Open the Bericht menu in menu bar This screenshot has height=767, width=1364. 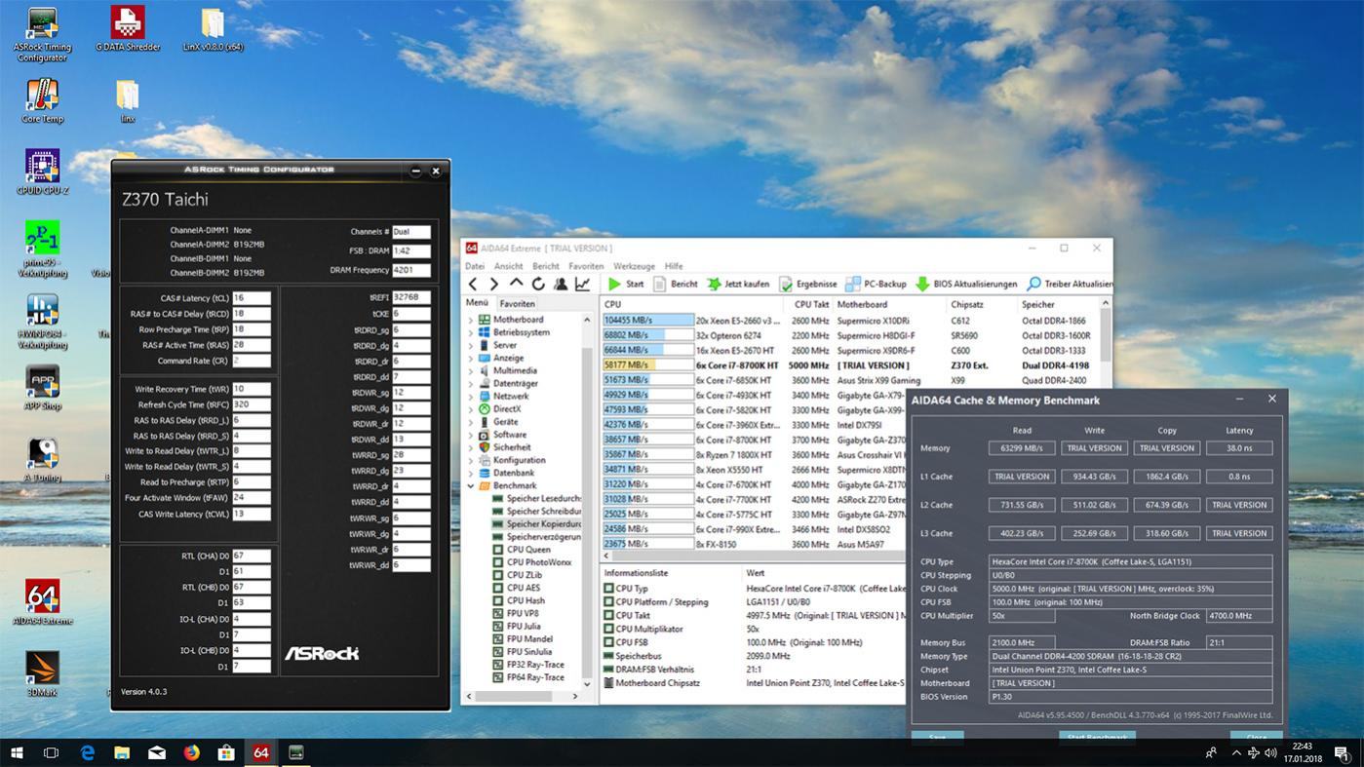coord(545,266)
